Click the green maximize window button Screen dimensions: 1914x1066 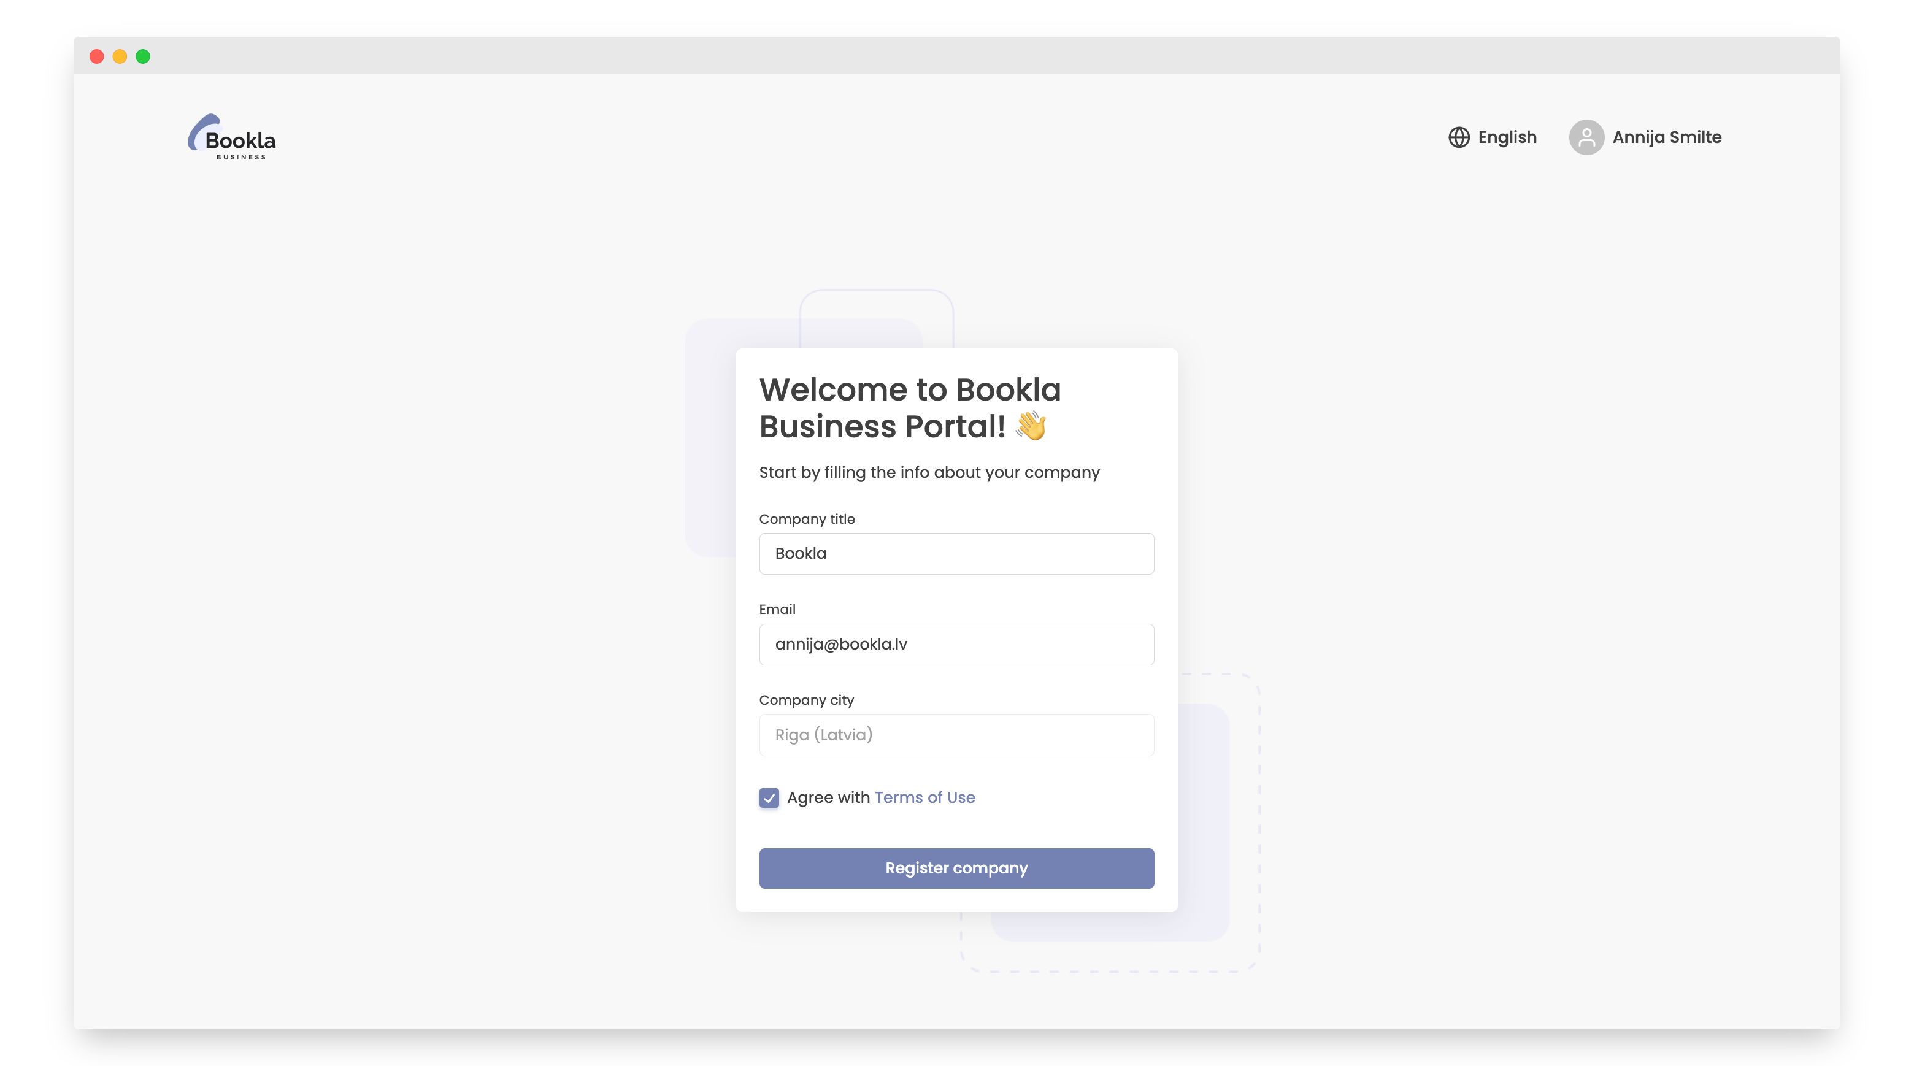(x=143, y=56)
